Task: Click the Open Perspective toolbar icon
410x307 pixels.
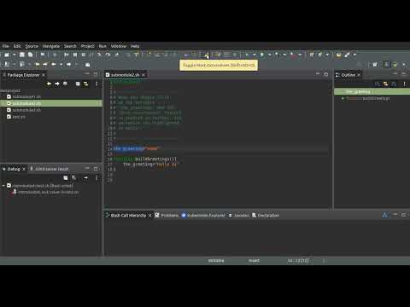Action: coord(375,65)
